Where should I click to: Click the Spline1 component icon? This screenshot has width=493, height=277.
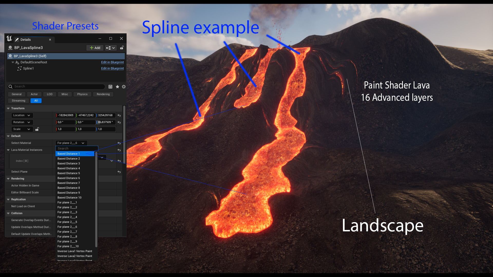(20, 68)
